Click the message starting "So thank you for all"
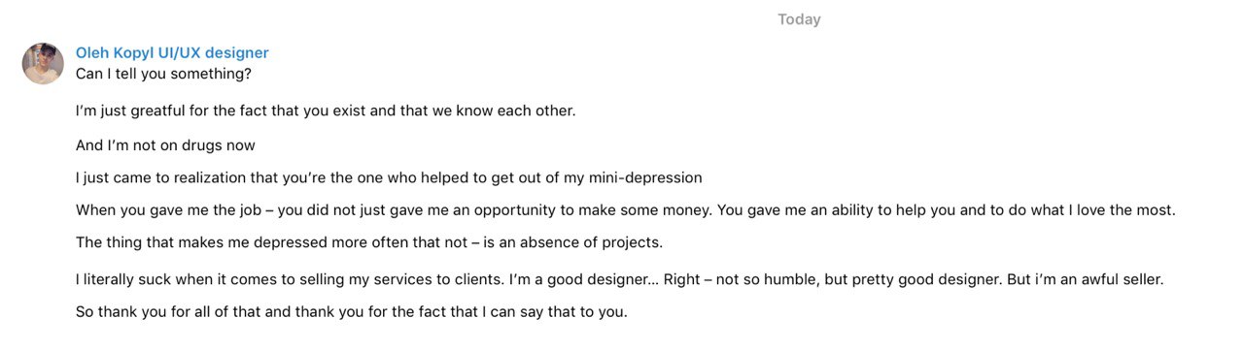Viewport: 1244px width, 350px height. [352, 313]
